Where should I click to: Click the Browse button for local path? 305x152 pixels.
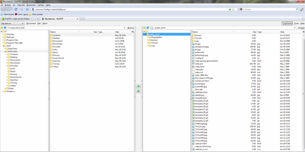[131, 28]
